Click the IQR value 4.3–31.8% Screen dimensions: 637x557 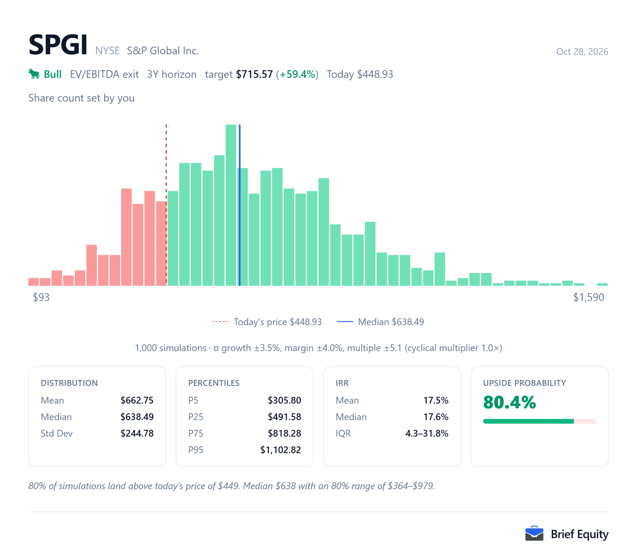(427, 433)
